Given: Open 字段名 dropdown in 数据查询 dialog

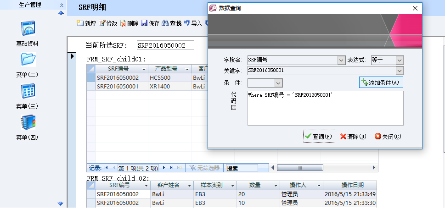Looking at the screenshot, I should (x=341, y=60).
